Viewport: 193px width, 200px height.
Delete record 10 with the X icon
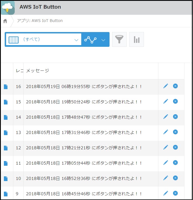(x=175, y=178)
